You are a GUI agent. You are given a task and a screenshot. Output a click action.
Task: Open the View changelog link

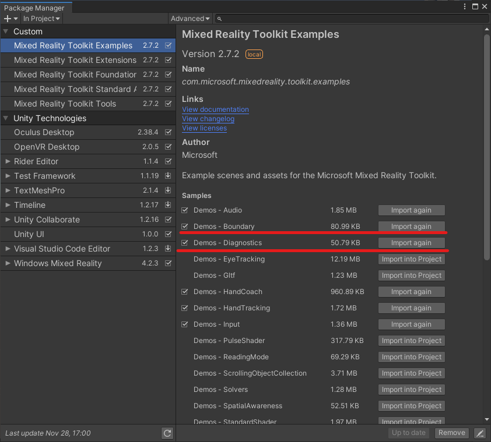208,119
